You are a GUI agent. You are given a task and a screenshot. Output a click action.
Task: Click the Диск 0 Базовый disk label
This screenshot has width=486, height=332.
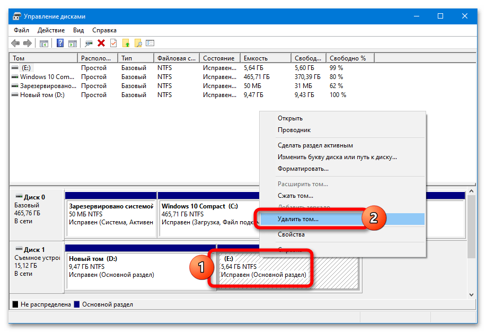click(x=37, y=215)
